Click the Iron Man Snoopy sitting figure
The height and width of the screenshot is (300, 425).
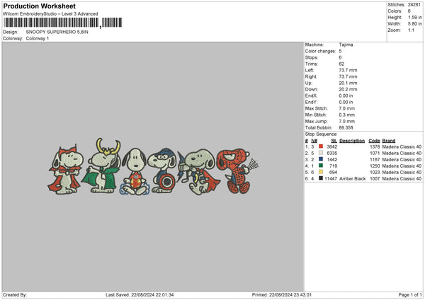135,172
